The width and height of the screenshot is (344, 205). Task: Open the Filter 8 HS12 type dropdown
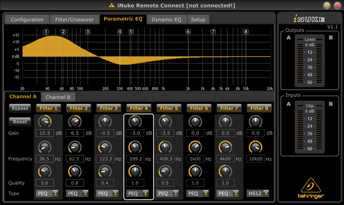tap(258, 194)
